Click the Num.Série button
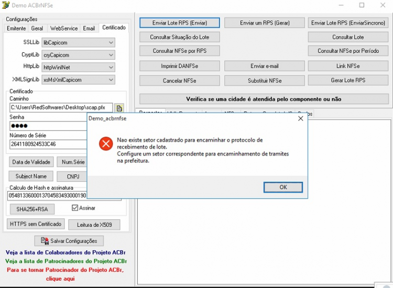393x288 pixels. click(x=72, y=162)
